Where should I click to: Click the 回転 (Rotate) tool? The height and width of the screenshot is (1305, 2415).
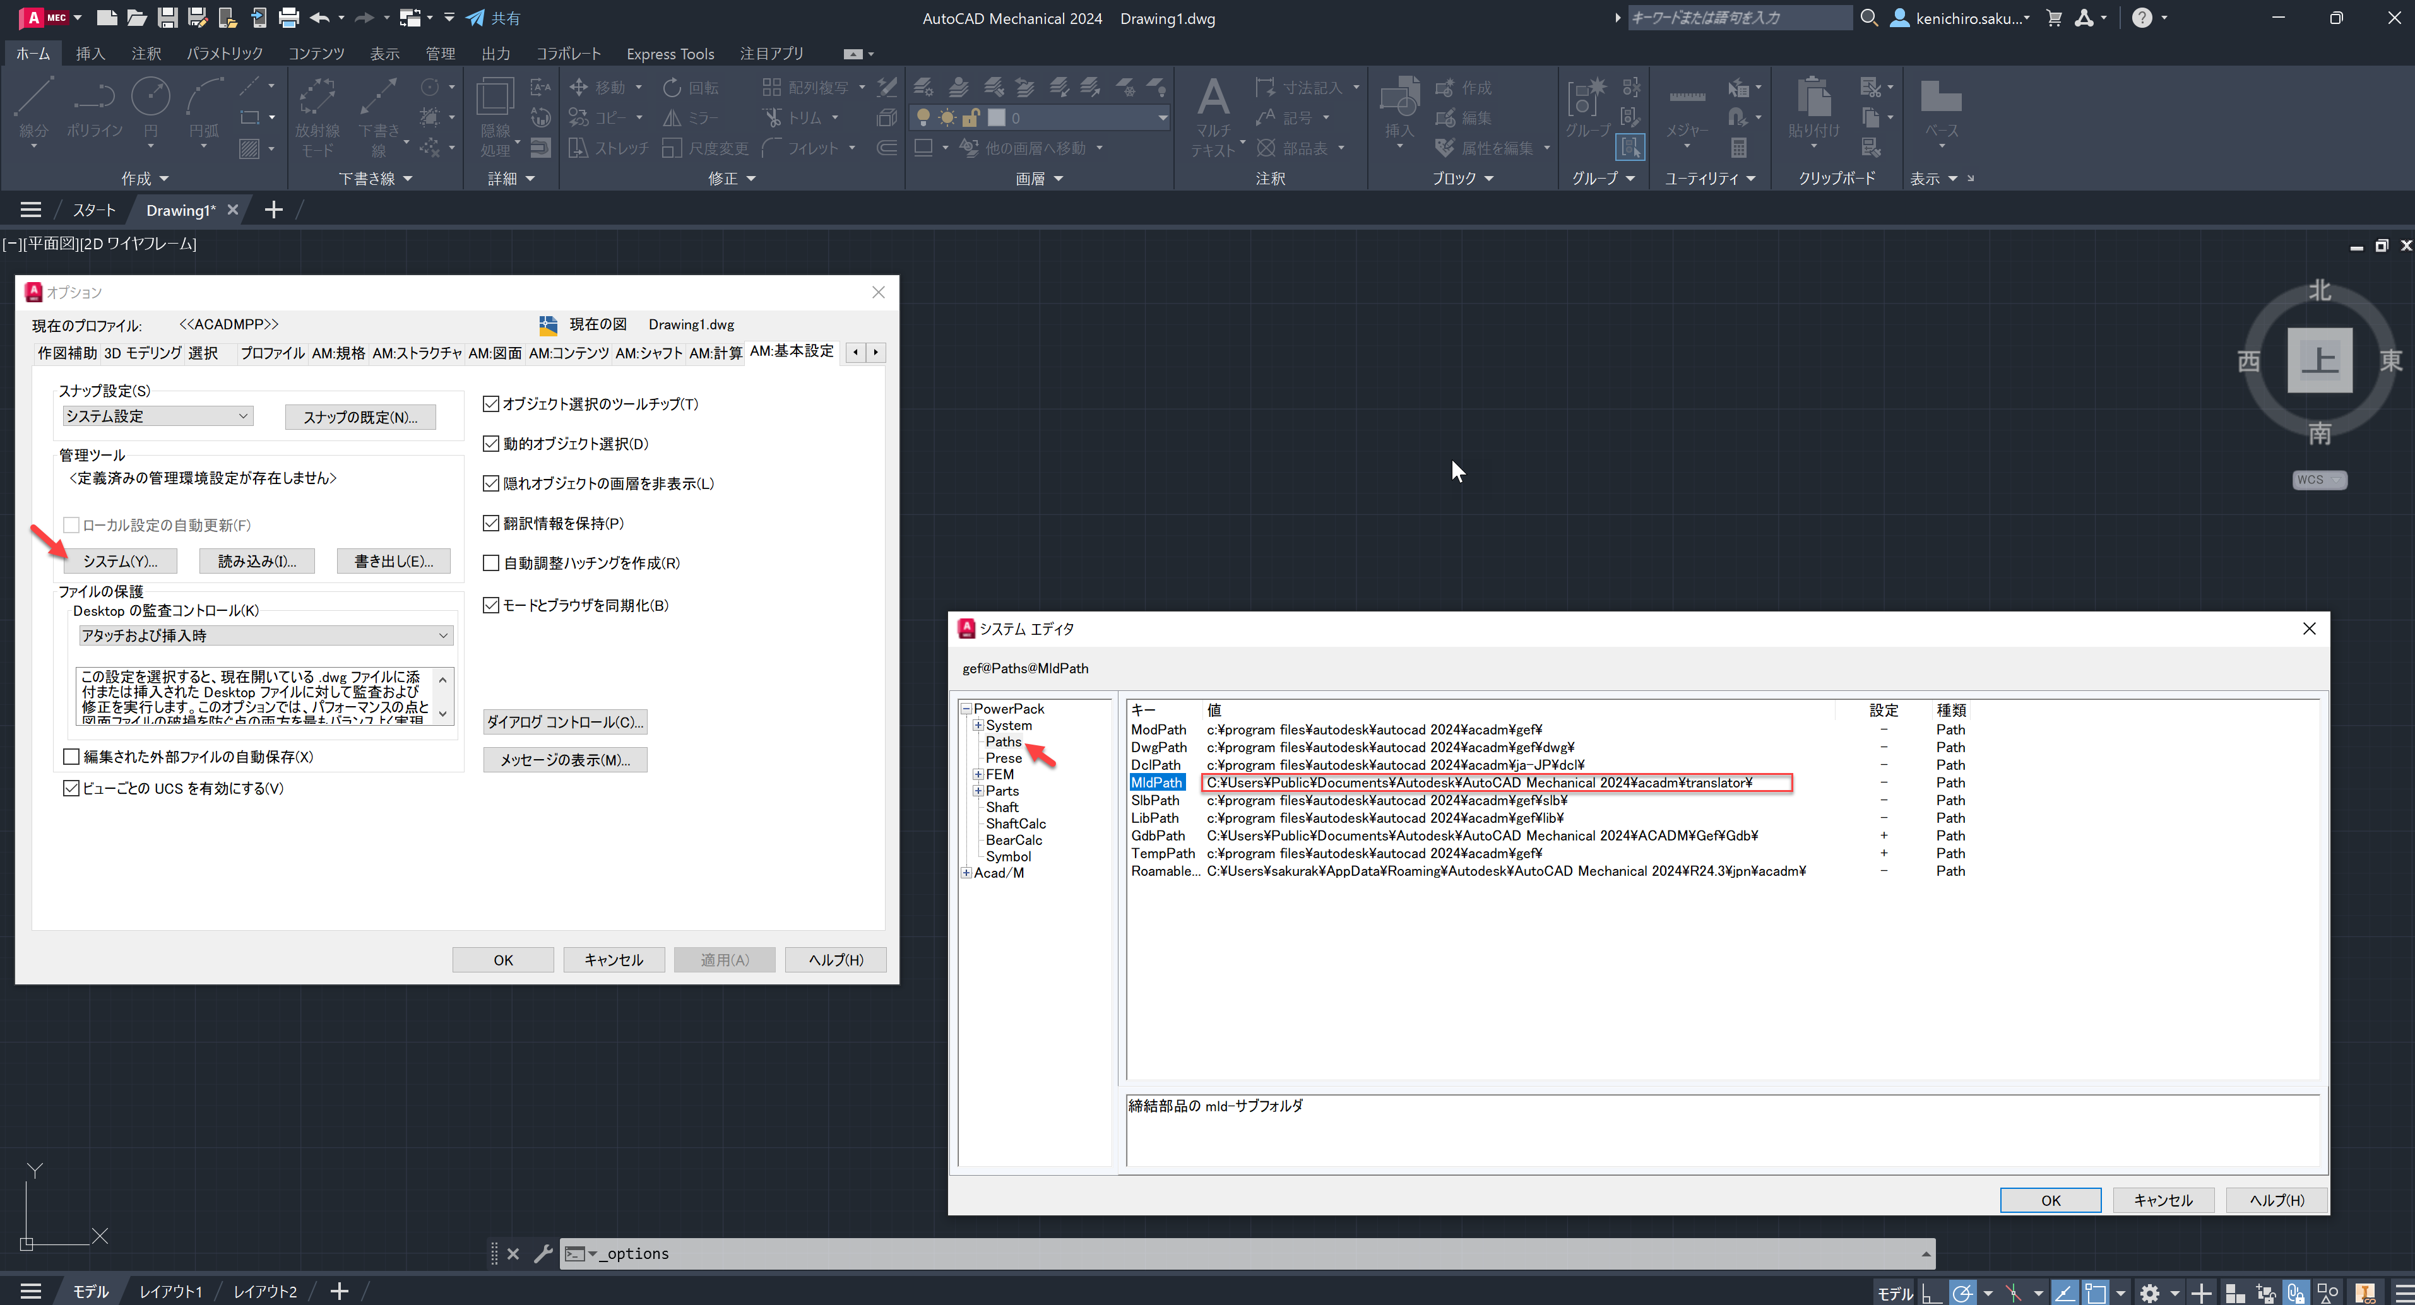tap(691, 87)
